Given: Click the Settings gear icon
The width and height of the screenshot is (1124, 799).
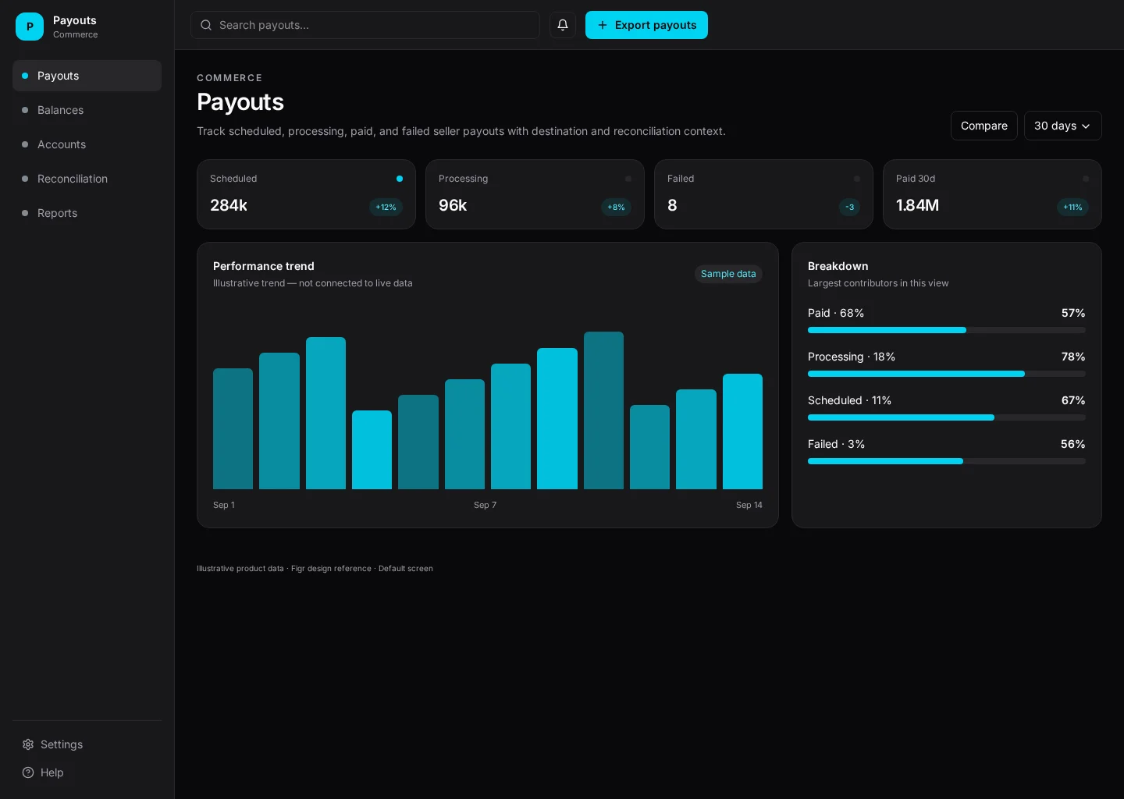Looking at the screenshot, I should (28, 744).
